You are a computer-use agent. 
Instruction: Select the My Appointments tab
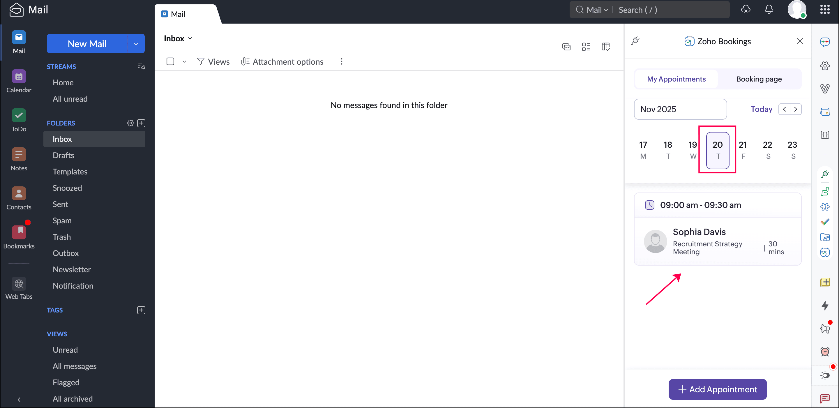(x=676, y=79)
